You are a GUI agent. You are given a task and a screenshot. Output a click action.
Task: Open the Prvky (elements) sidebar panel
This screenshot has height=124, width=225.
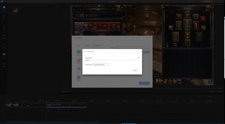pos(4,55)
